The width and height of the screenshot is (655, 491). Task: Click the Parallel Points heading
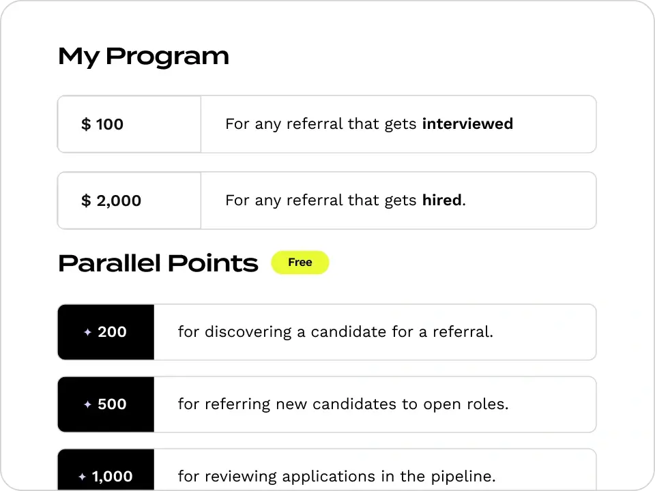(x=158, y=263)
